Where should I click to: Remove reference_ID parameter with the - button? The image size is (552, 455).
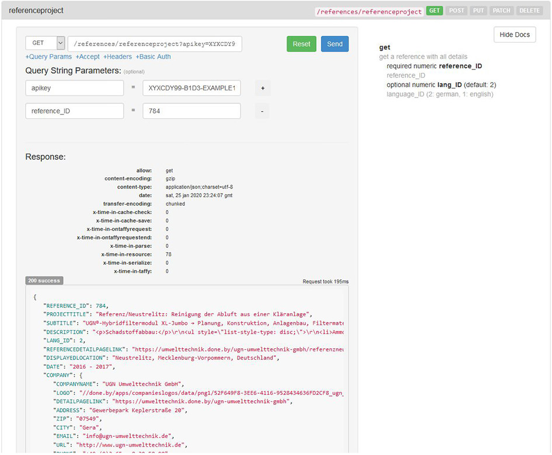pyautogui.click(x=262, y=111)
